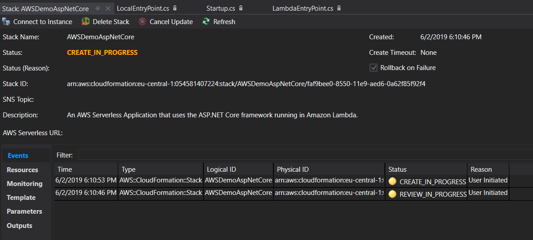Click into the events Filter field

tap(305, 155)
